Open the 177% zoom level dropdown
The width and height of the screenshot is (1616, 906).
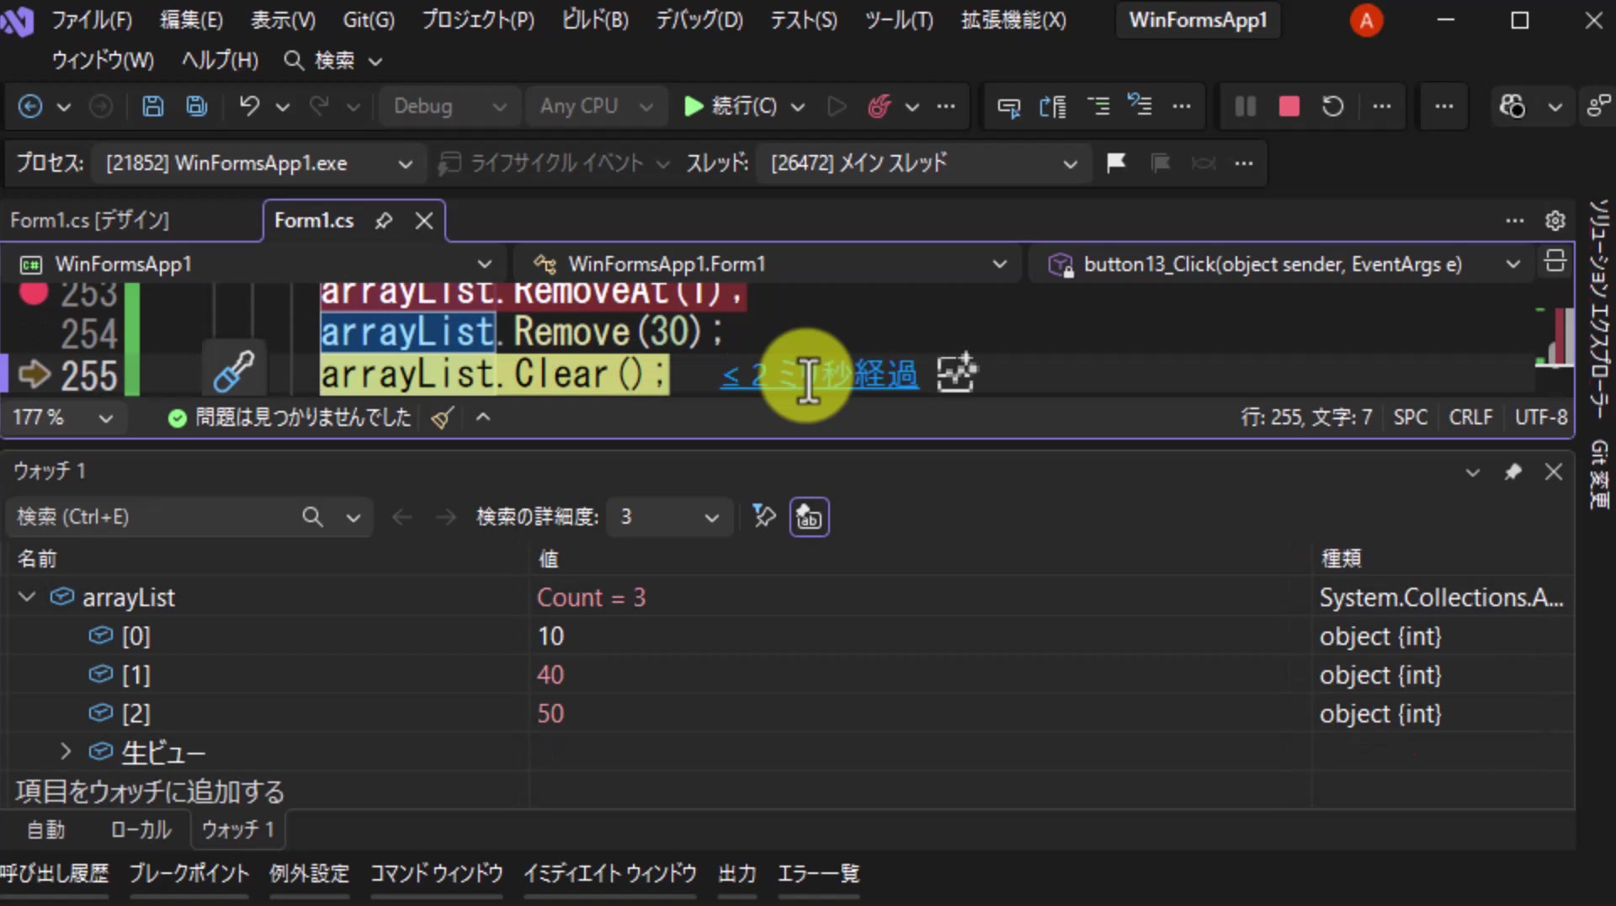[x=62, y=418]
